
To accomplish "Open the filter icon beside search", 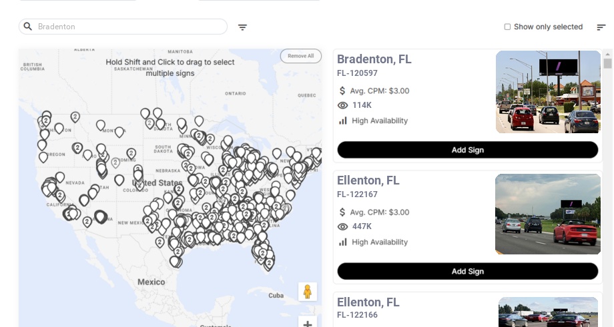I will click(242, 27).
